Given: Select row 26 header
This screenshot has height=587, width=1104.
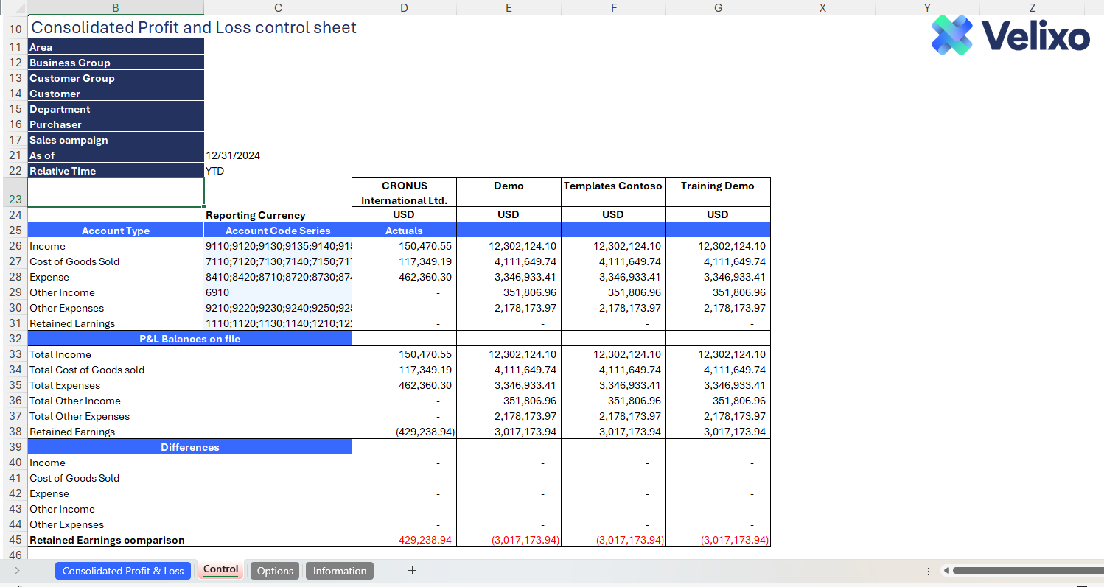Looking at the screenshot, I should coord(15,246).
